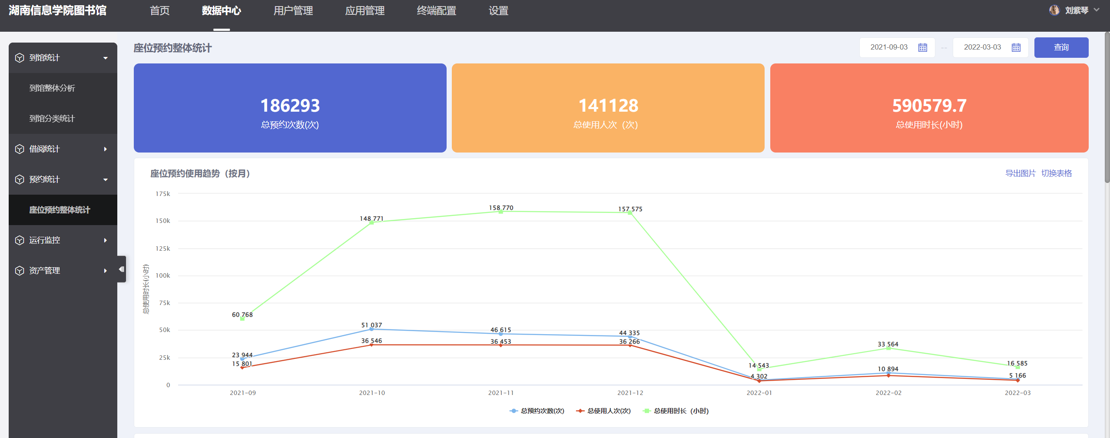Collapse the sidebar with the arrow handle
Image resolution: width=1110 pixels, height=438 pixels.
[122, 269]
